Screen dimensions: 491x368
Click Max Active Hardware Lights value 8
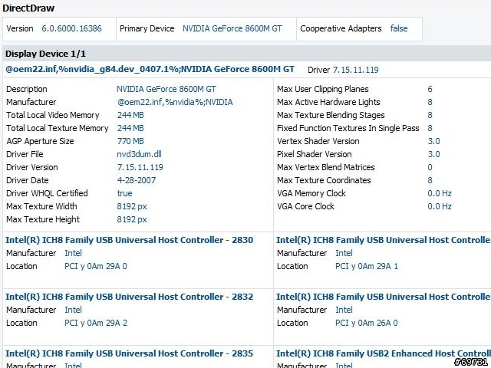[430, 102]
